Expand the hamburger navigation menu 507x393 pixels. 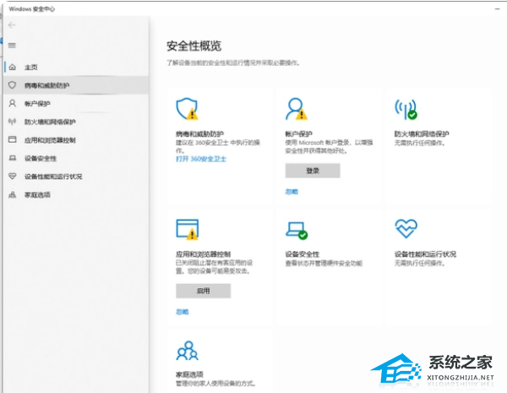12,45
